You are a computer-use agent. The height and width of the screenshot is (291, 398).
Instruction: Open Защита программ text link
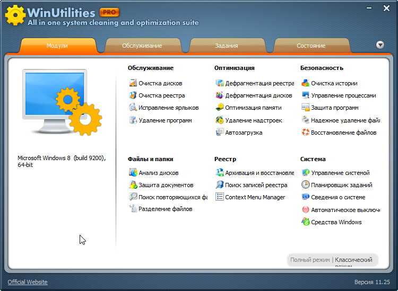(335, 108)
